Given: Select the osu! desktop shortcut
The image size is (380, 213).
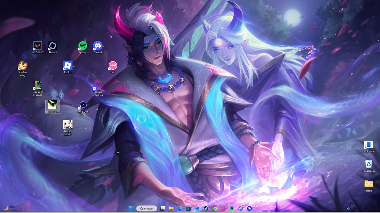Looking at the screenshot, I should [113, 67].
